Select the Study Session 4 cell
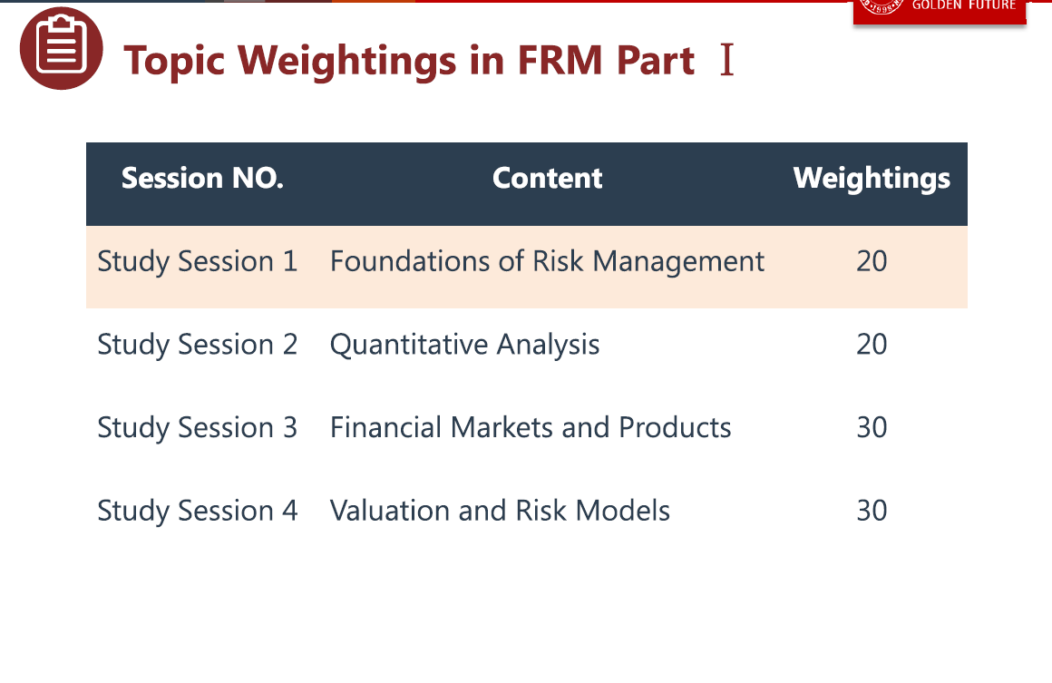Image resolution: width=1052 pixels, height=683 pixels. (x=198, y=512)
